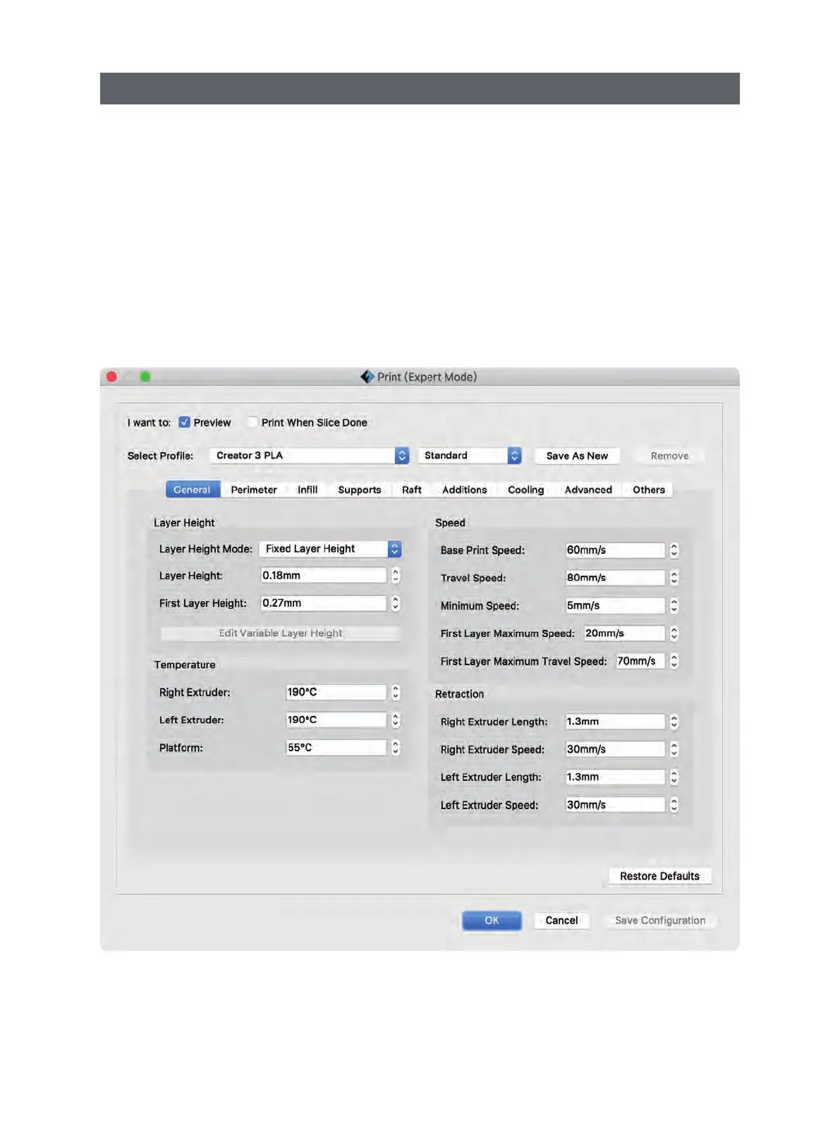Click the green zoom window button
The image size is (840, 1140).
point(145,377)
